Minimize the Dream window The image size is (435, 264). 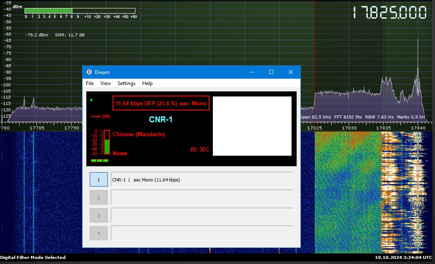point(252,72)
